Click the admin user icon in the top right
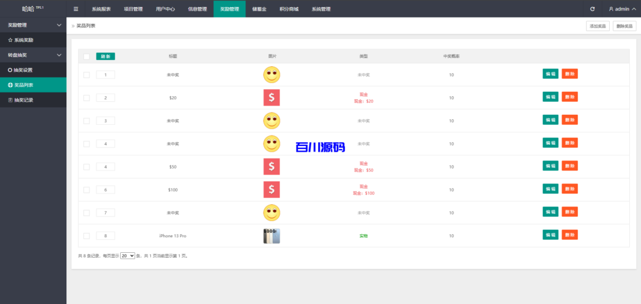 (x=611, y=9)
